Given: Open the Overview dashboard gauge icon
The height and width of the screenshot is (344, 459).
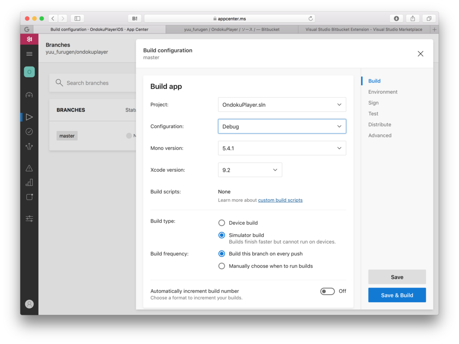Looking at the screenshot, I should tap(29, 95).
